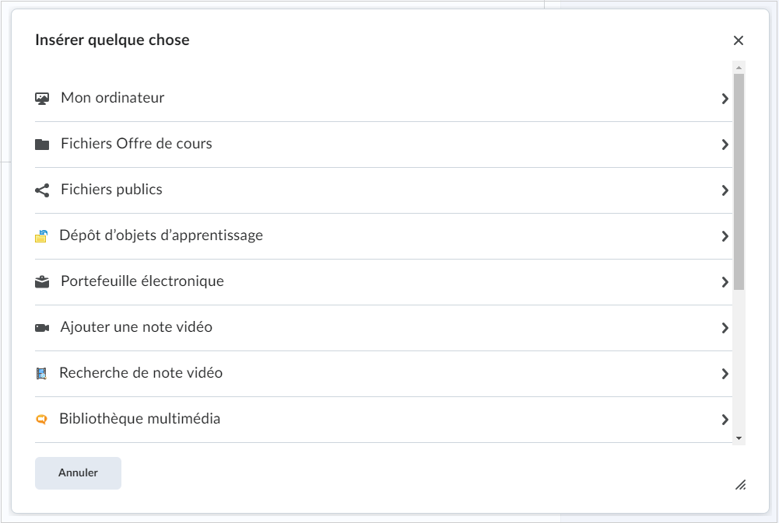Click the scrollbar down arrow
The height and width of the screenshot is (523, 779).
click(x=739, y=438)
